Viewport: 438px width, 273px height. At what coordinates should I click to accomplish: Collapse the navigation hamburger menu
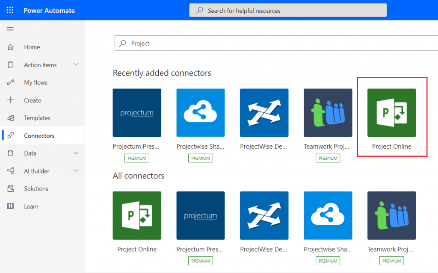[10, 29]
